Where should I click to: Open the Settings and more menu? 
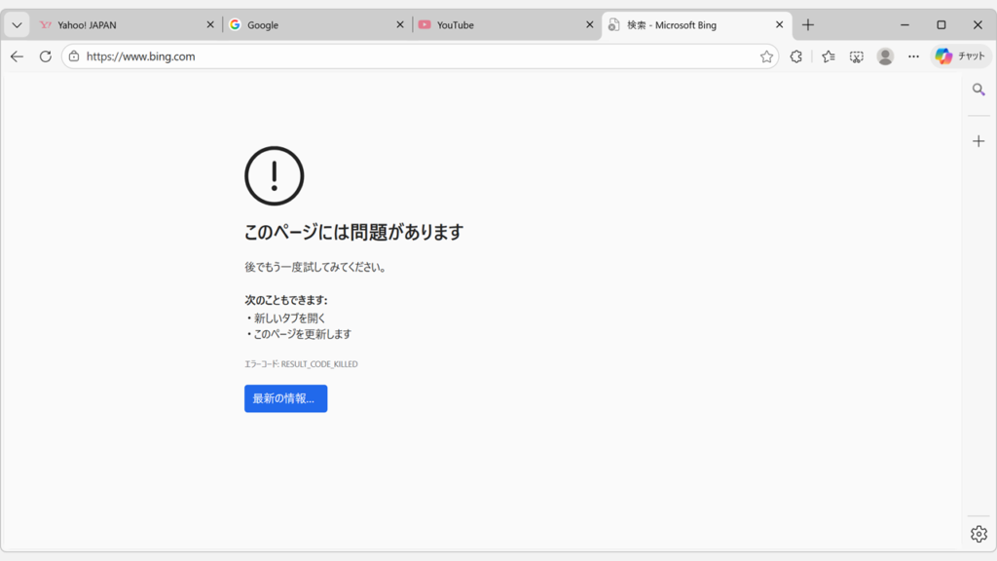tap(913, 56)
